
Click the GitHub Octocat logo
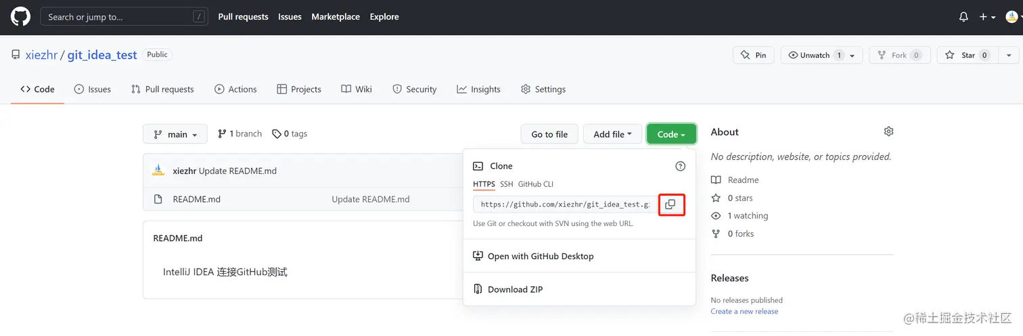[x=20, y=16]
